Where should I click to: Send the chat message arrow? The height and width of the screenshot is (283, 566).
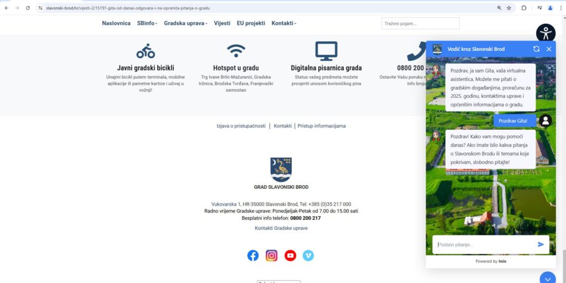click(540, 244)
